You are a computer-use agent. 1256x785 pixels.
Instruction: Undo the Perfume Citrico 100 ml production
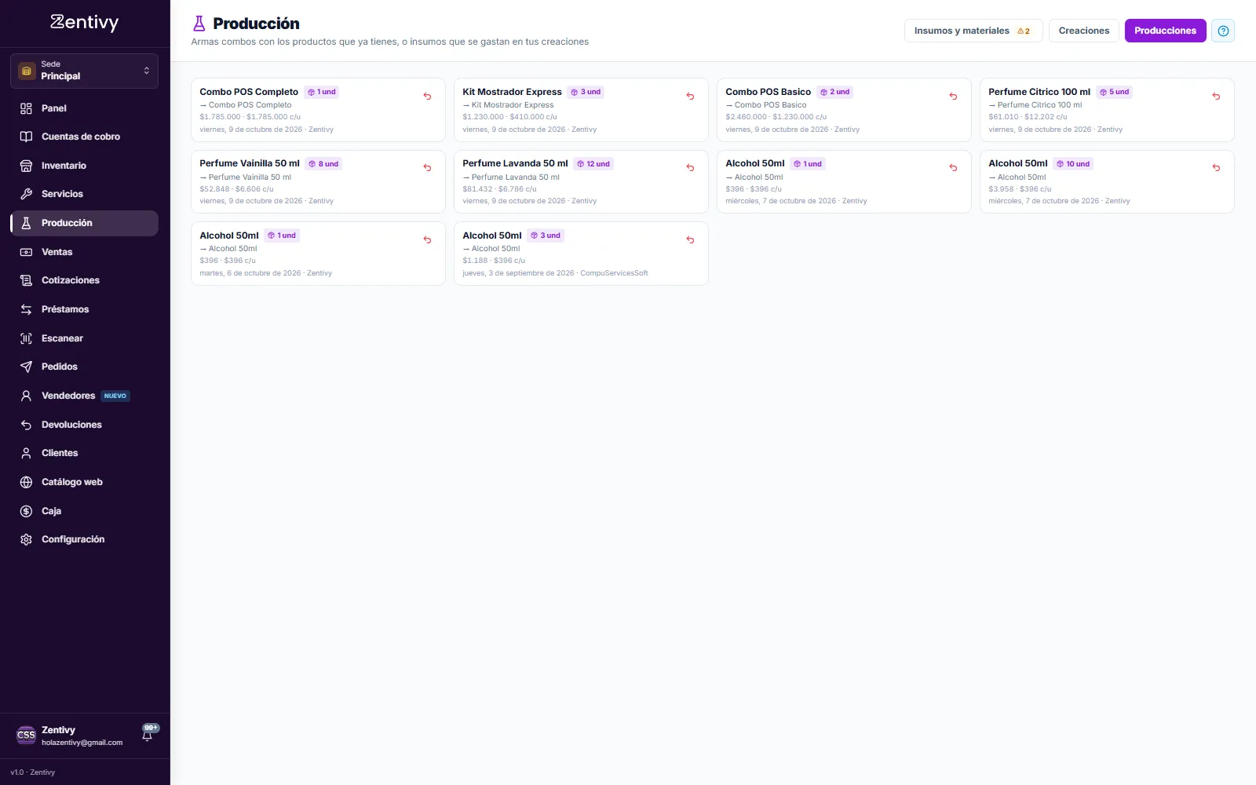(1216, 97)
